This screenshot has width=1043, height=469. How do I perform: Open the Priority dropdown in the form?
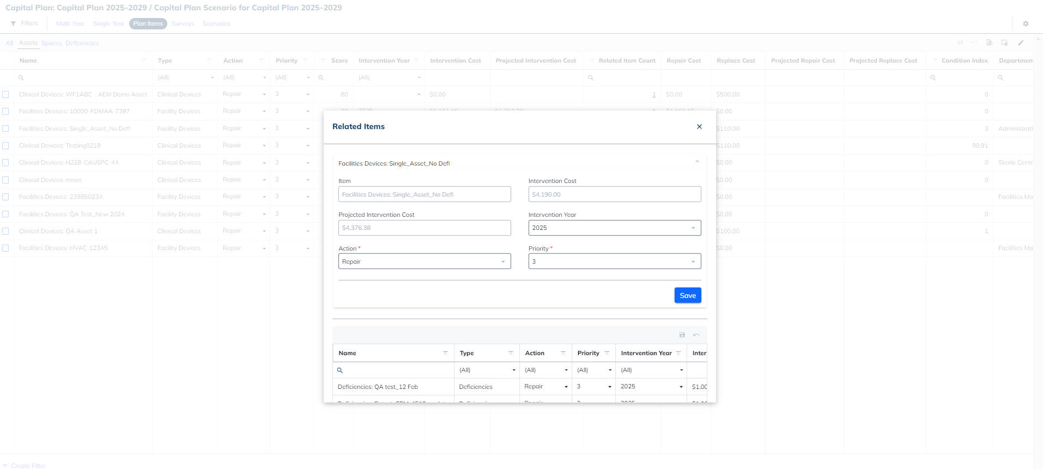point(614,261)
